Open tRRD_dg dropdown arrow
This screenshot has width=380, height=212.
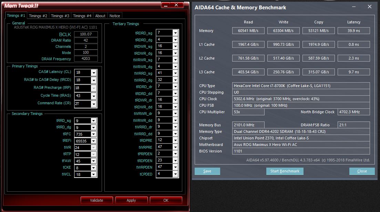pyautogui.click(x=94, y=127)
